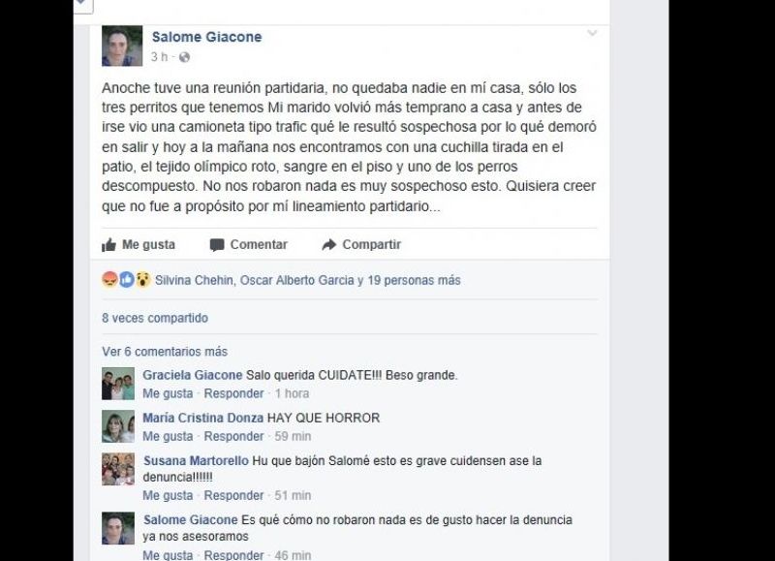Open 8 veces compartido shares list

155,318
